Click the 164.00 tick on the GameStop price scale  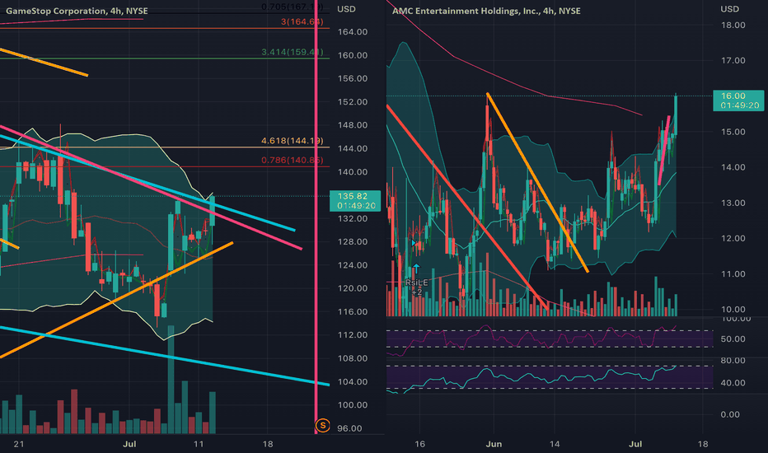click(352, 32)
